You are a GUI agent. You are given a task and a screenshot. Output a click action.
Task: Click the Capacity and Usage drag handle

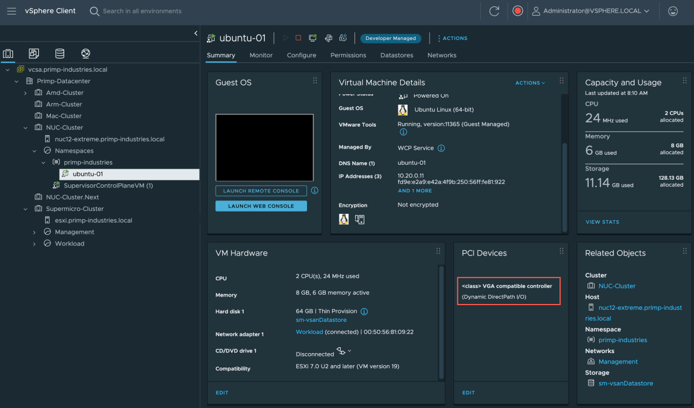pos(685,80)
